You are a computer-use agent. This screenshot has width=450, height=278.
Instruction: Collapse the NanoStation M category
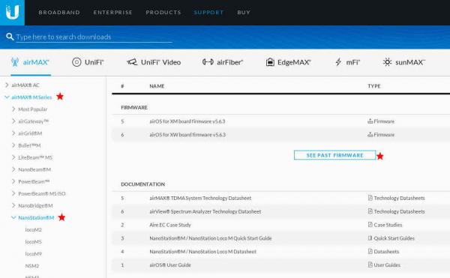(13, 217)
